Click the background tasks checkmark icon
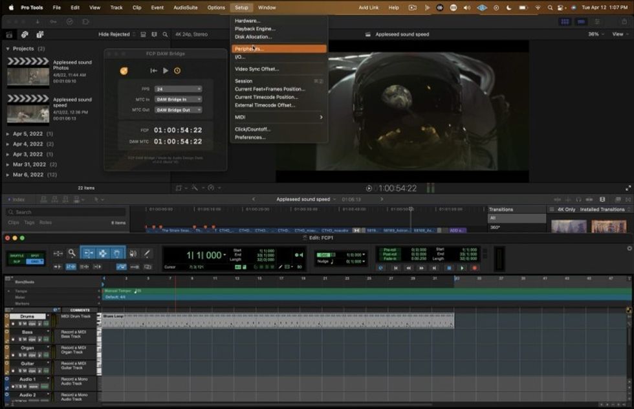Screen dimensions: 634x409 [x=70, y=21]
